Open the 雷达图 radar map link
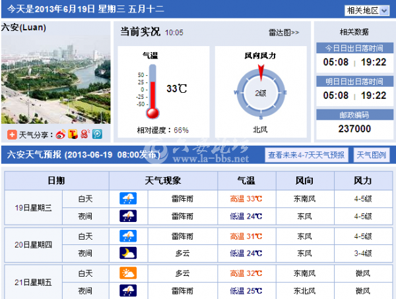The width and height of the screenshot is (396, 299). click(x=284, y=32)
